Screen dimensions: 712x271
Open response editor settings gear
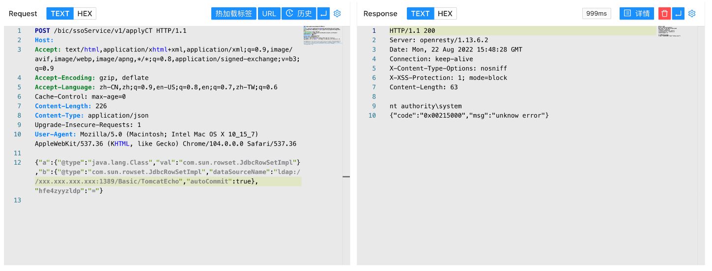coord(692,14)
